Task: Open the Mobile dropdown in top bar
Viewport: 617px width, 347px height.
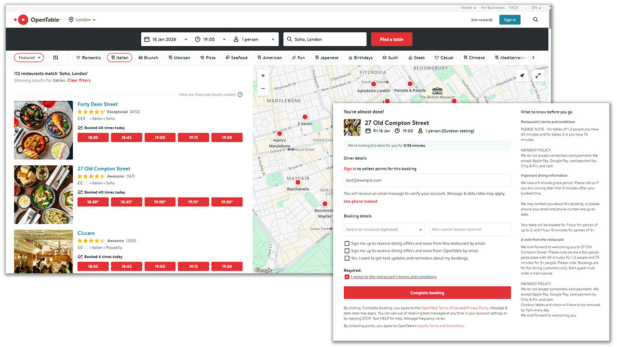Action: [468, 8]
